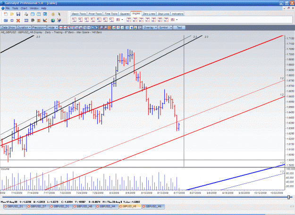Screen dimensions: 295x215
Task: Switch to the GBPUSD_D7 chart tab
Action: click(38, 207)
